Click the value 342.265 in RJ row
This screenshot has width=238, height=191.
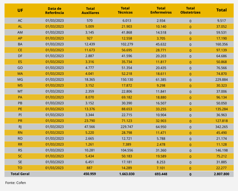(x=221, y=127)
